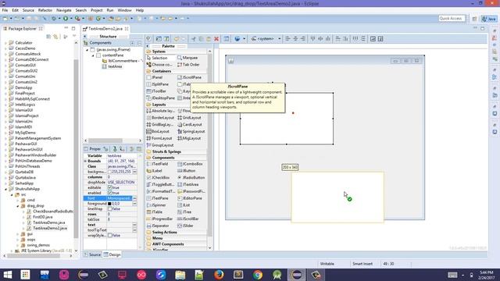Viewport: 500px width, 281px height.
Task: Pick JRadioButton from Components palette
Action: [191, 177]
